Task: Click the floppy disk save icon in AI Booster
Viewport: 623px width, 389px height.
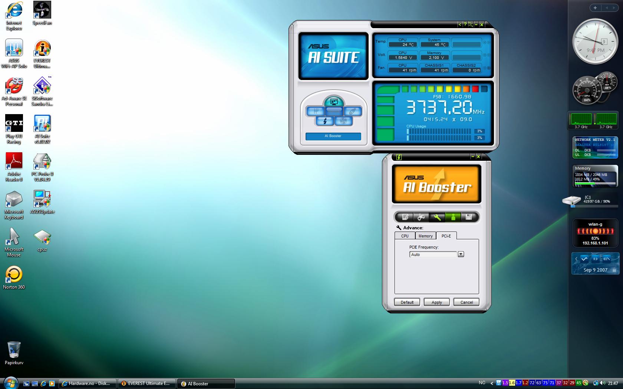Action: coord(469,217)
